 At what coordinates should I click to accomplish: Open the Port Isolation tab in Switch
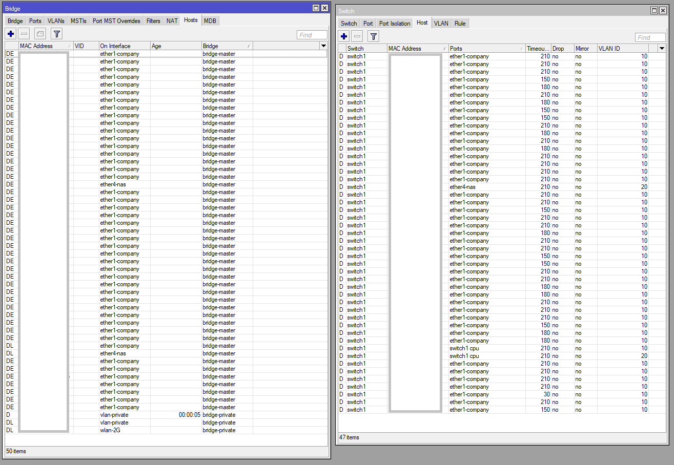coord(394,23)
